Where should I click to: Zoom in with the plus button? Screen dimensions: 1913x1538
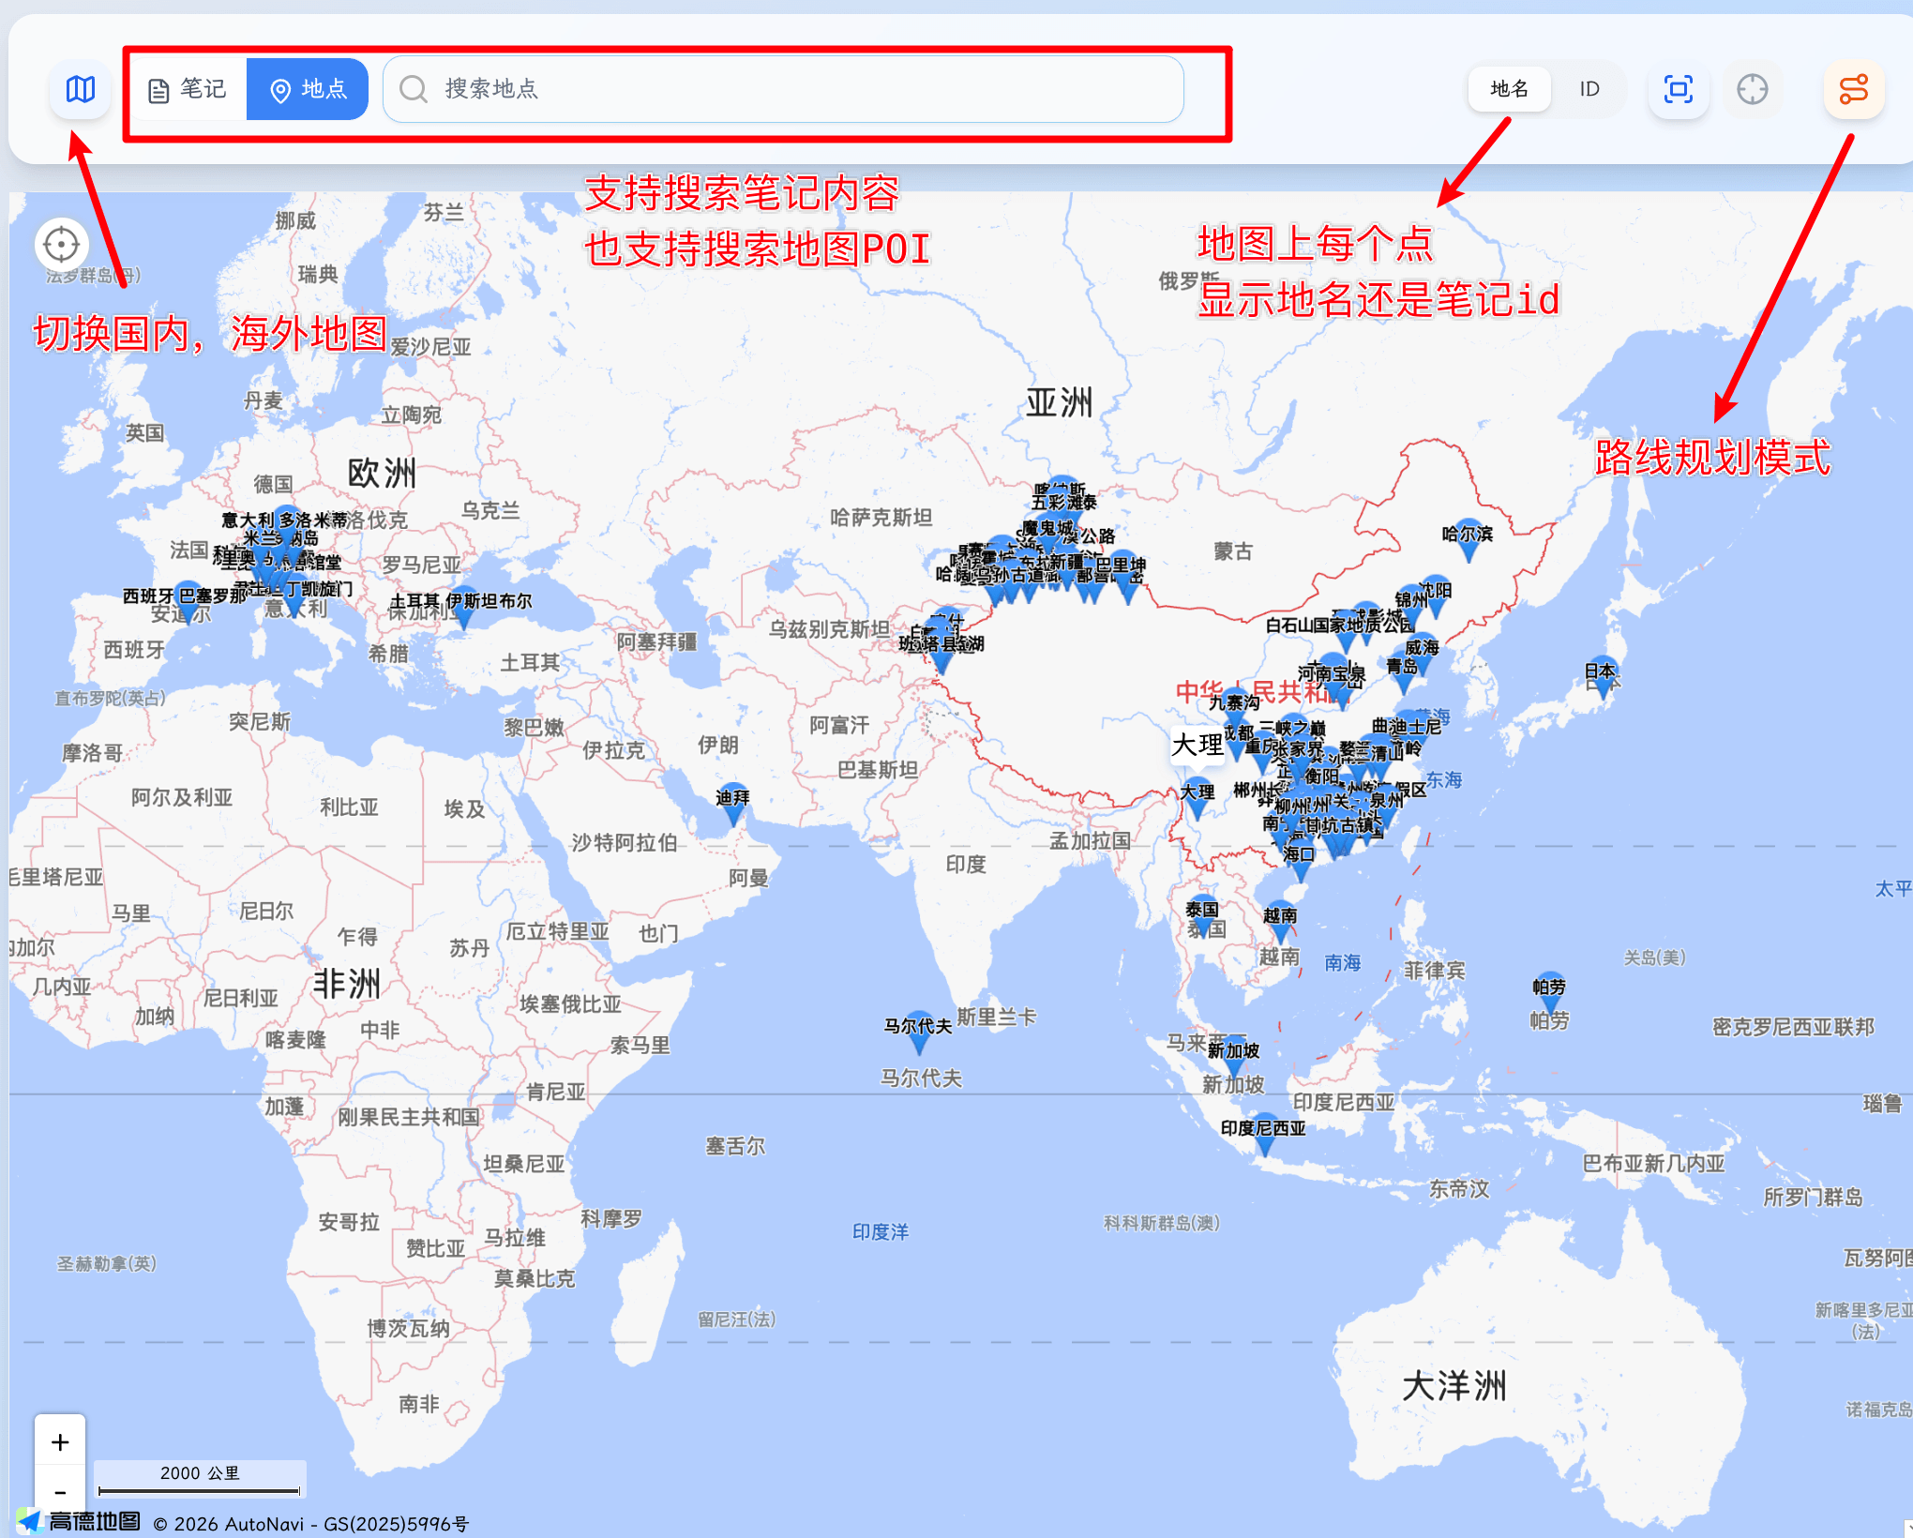(x=60, y=1442)
